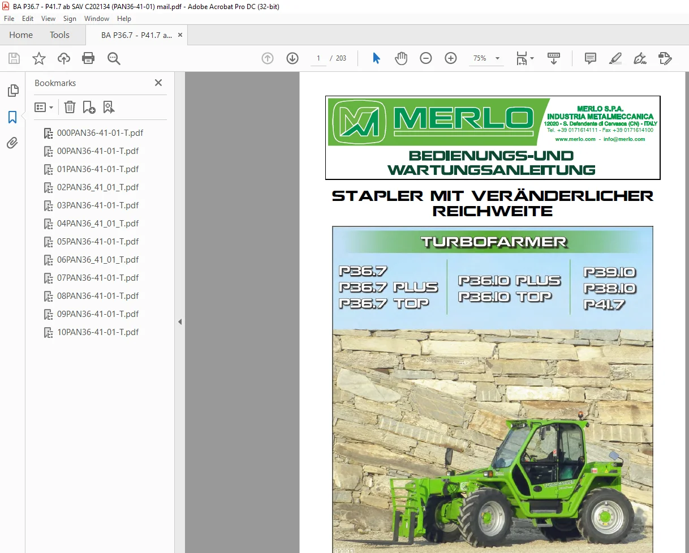The width and height of the screenshot is (689, 553).
Task: Open the Sign menu
Action: pos(70,19)
